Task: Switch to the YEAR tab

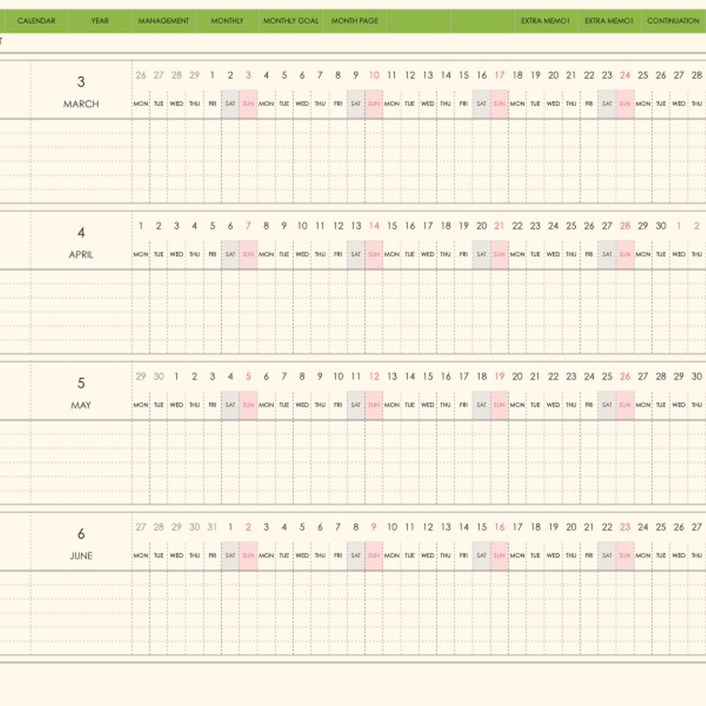Action: [x=100, y=21]
